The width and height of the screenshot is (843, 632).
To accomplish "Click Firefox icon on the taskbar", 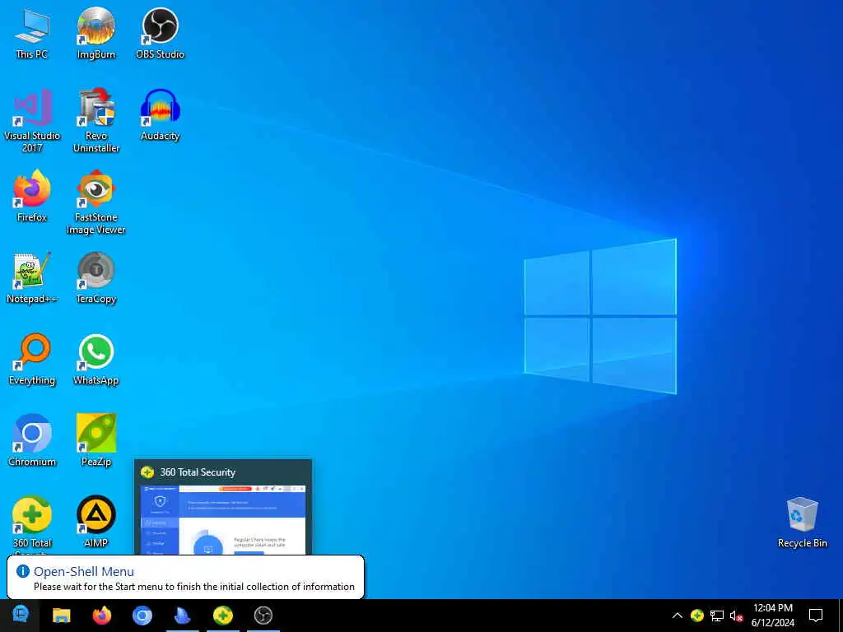I will pyautogui.click(x=101, y=616).
